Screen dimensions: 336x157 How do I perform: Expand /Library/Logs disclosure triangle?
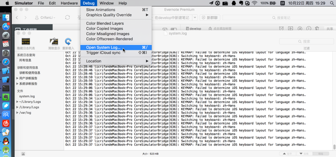pos(17,107)
